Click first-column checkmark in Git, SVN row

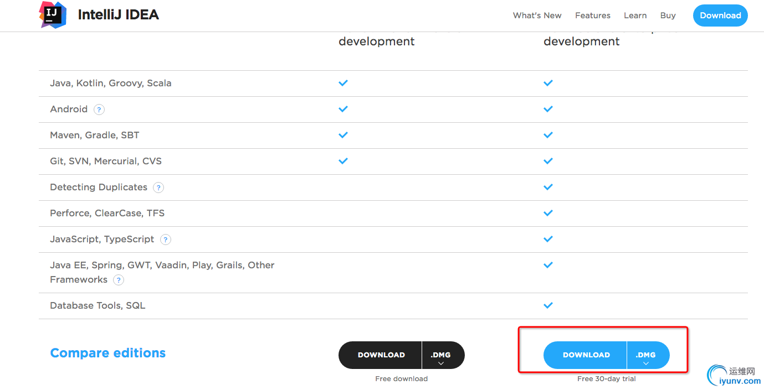click(343, 161)
